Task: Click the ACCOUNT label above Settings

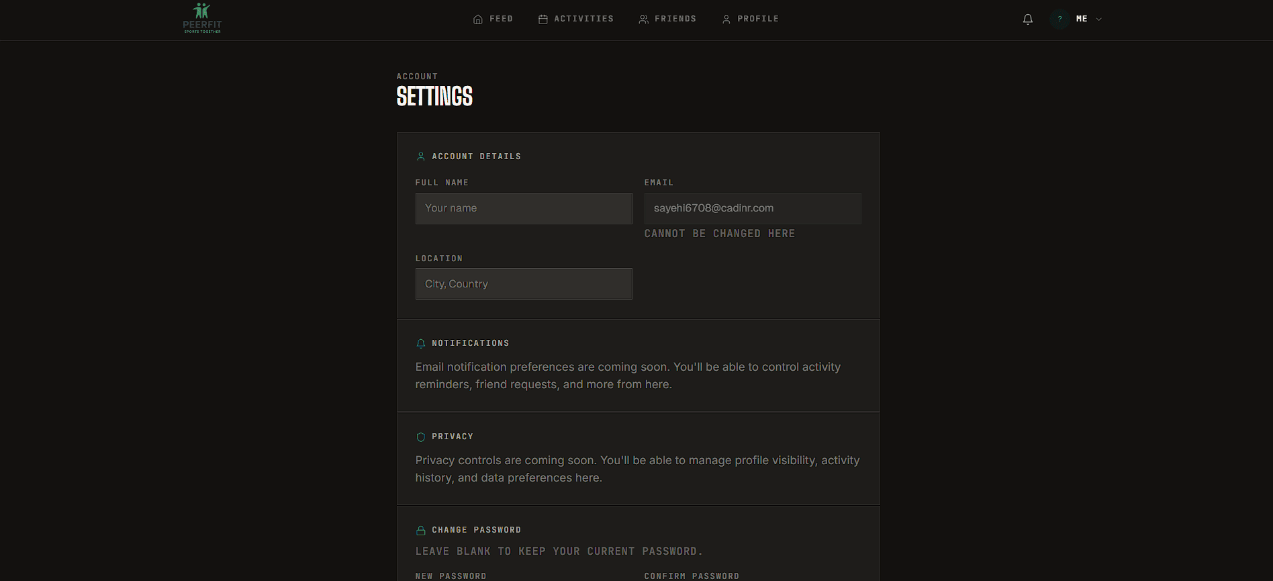Action: click(417, 77)
